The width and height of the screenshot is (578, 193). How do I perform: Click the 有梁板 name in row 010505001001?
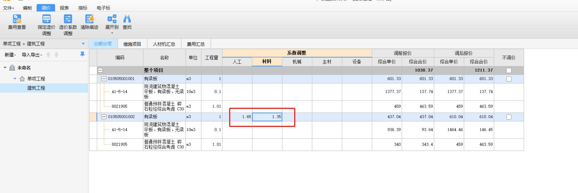(150, 79)
